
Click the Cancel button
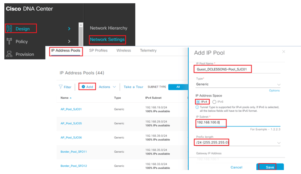(x=236, y=167)
